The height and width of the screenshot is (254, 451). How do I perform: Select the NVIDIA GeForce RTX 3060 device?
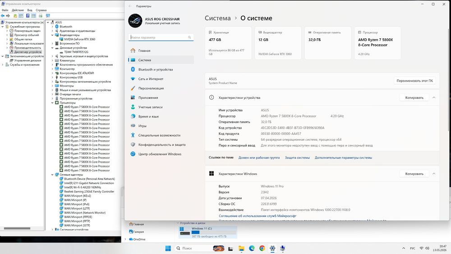80,39
